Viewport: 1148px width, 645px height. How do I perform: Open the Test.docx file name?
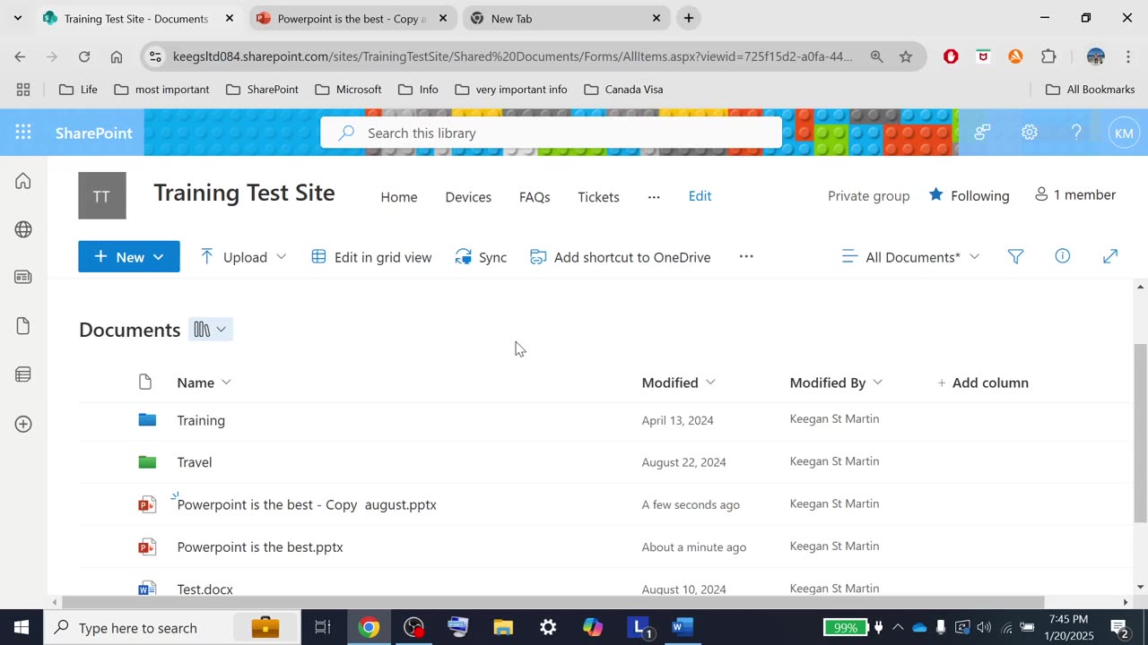click(x=205, y=589)
